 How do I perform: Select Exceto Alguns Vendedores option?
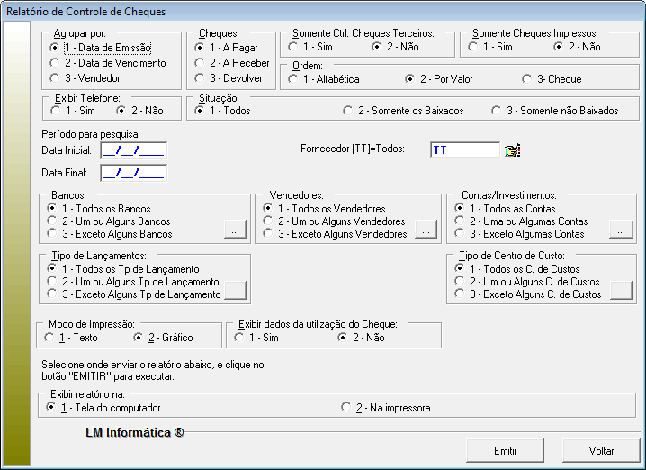click(269, 233)
